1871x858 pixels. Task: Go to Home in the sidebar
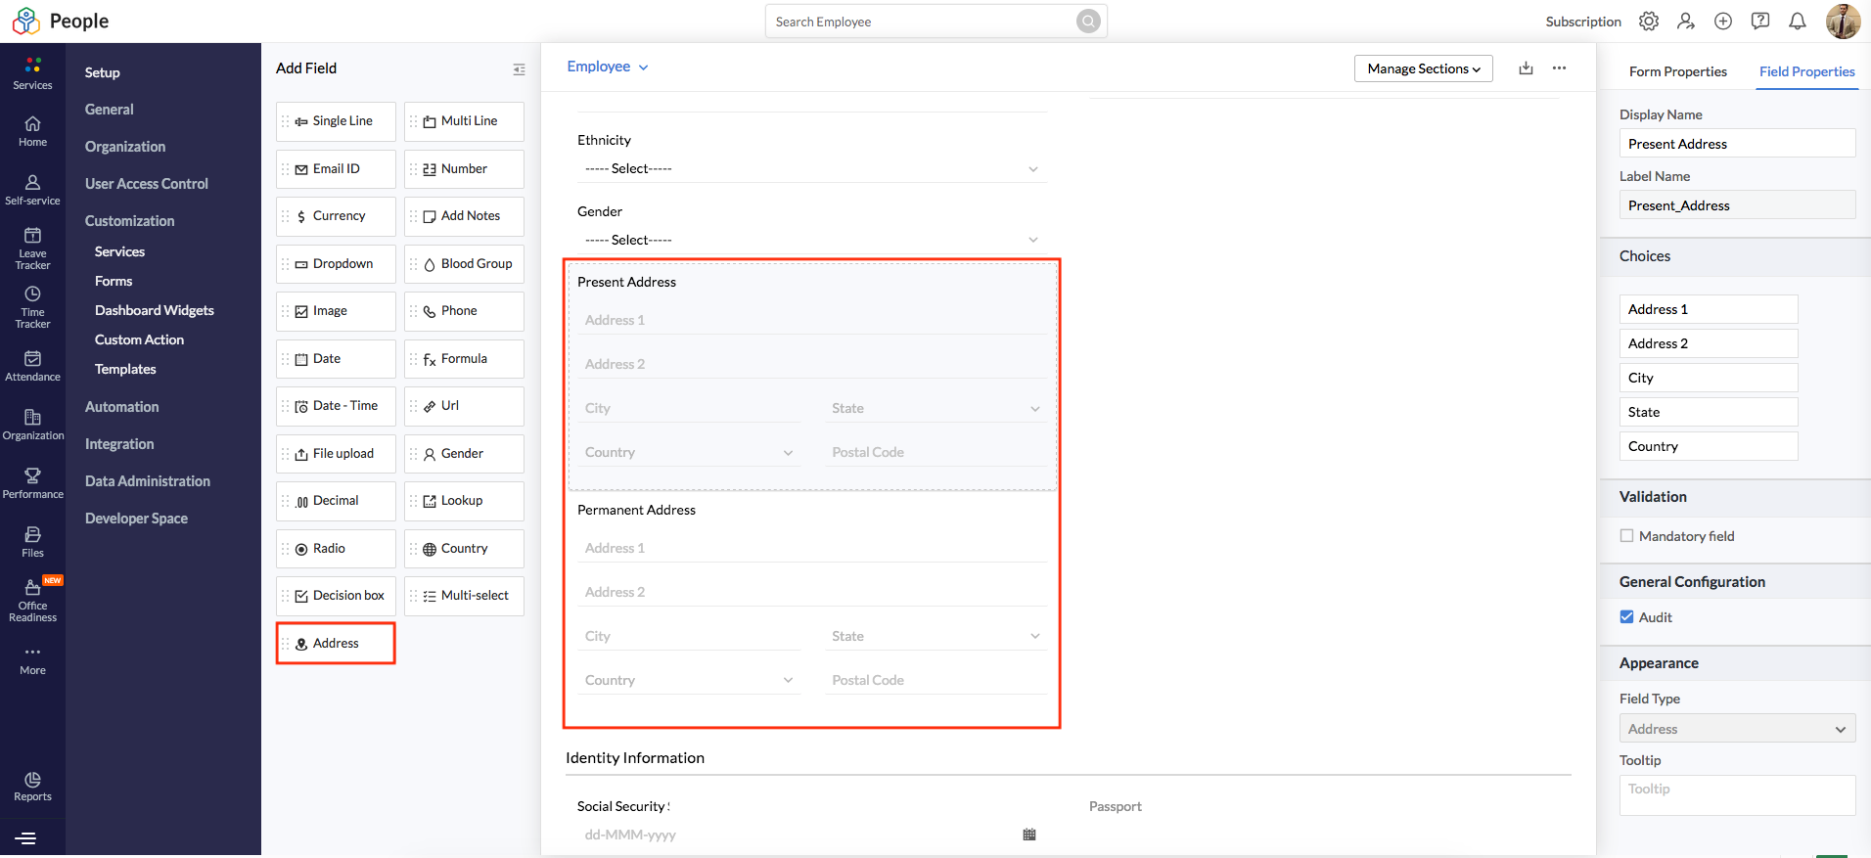32,131
